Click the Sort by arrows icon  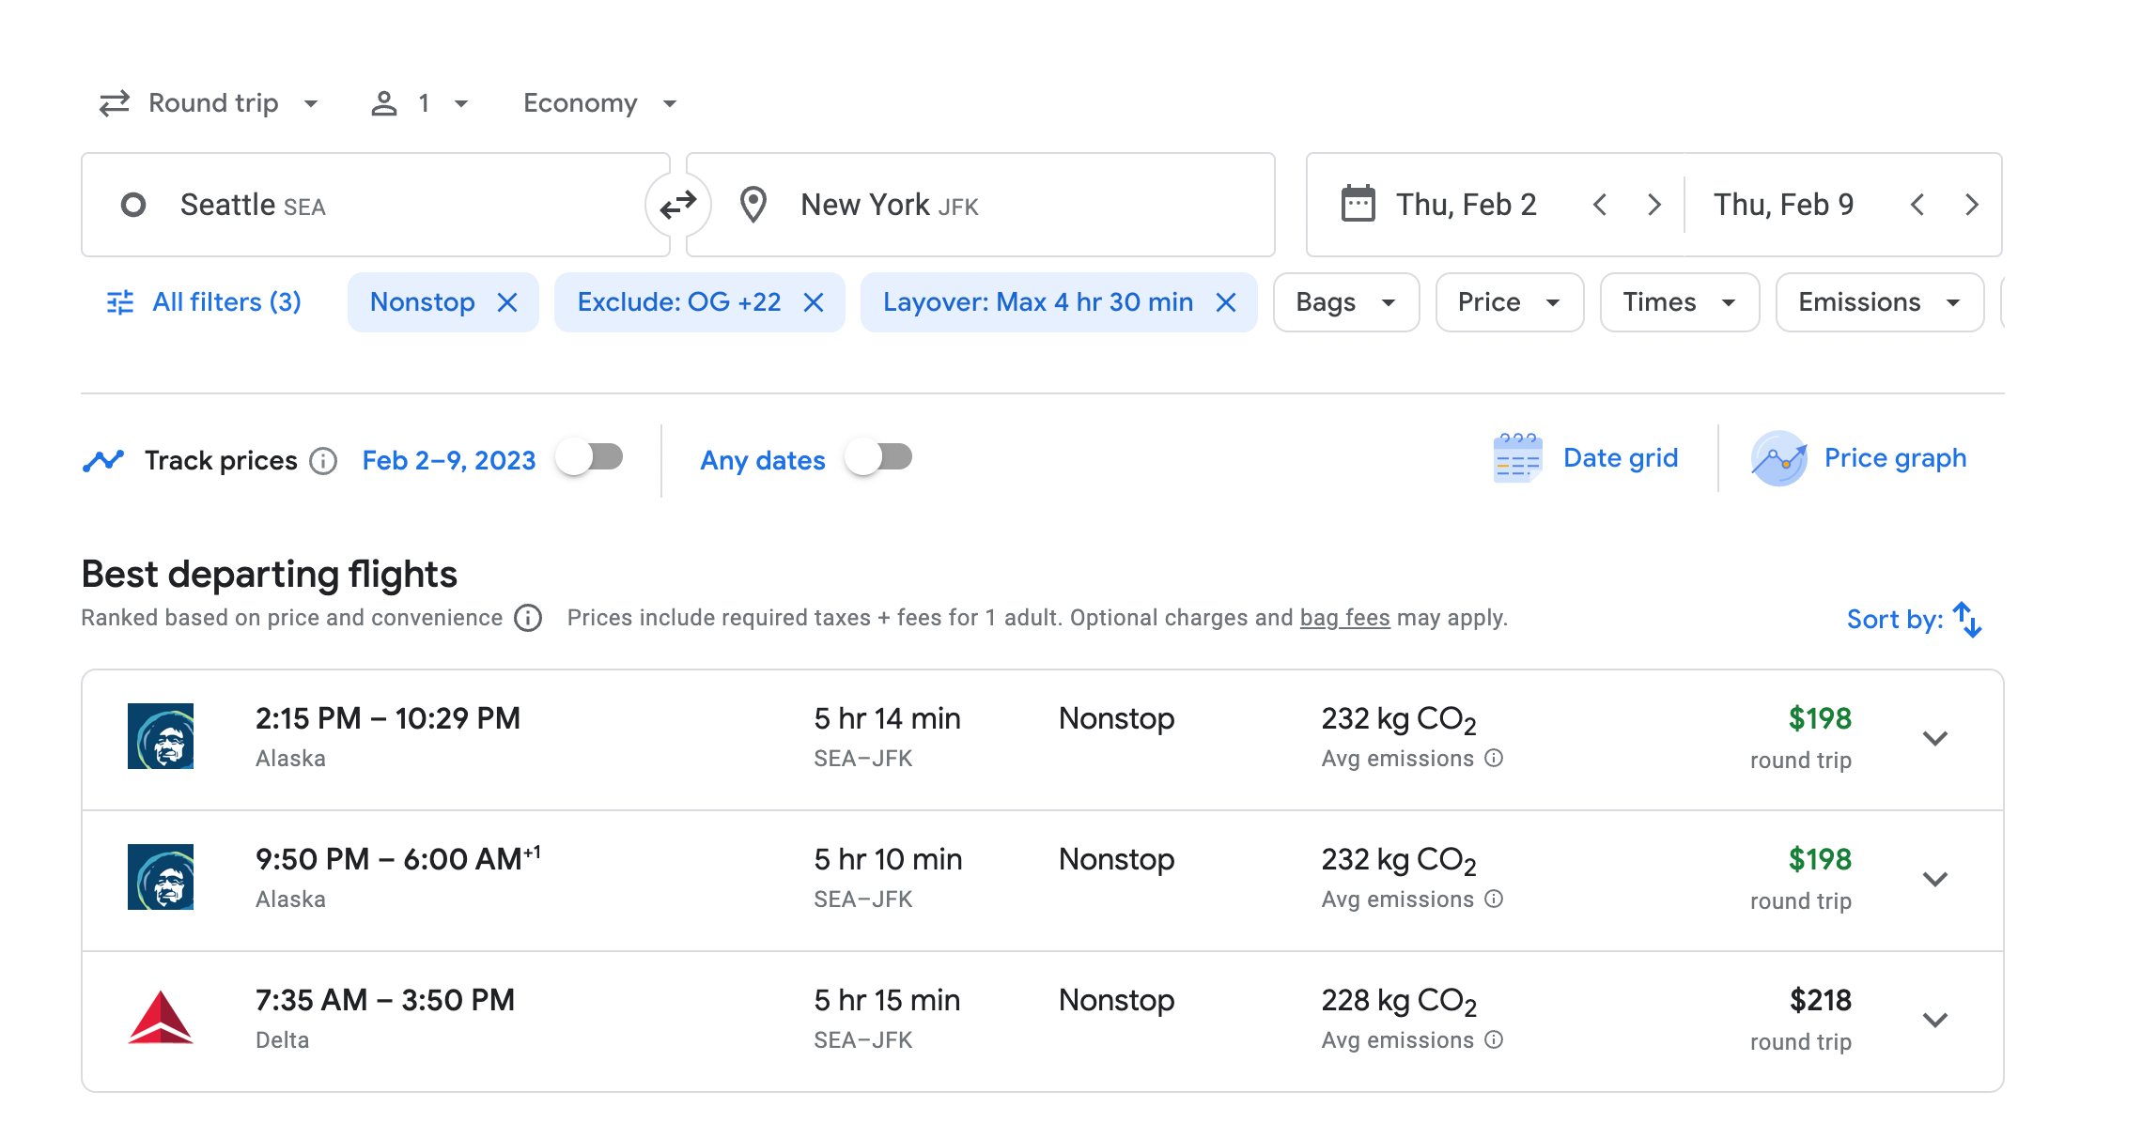coord(1967,620)
